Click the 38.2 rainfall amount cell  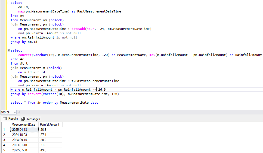tap(50, 140)
